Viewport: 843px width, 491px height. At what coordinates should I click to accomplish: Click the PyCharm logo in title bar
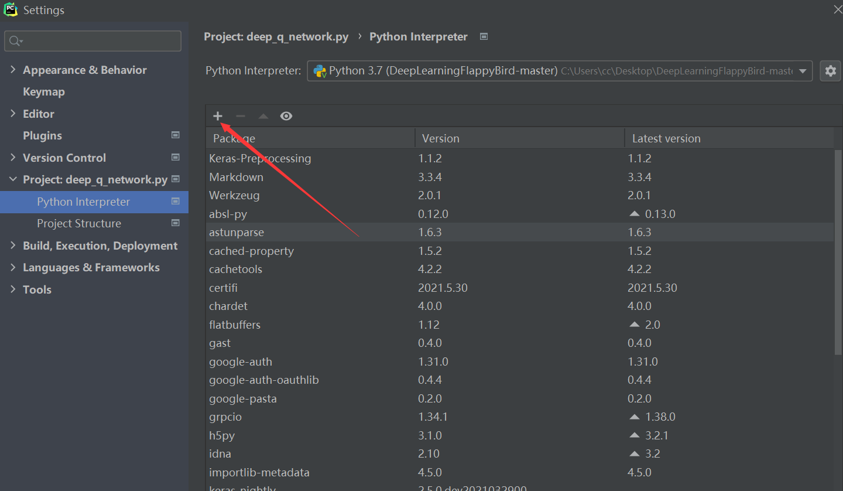tap(10, 10)
